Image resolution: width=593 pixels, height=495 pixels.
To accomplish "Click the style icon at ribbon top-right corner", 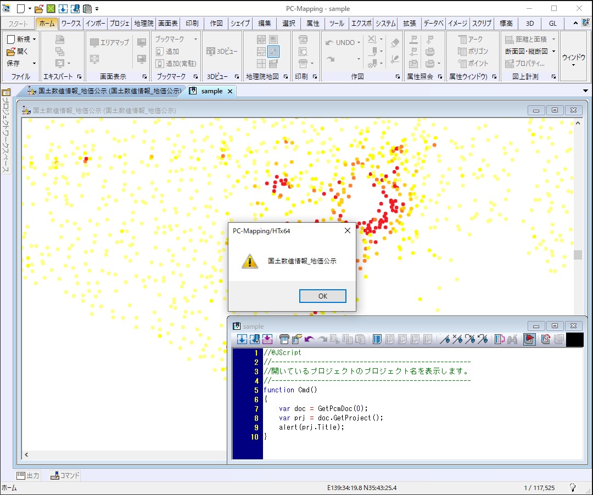I will [585, 23].
